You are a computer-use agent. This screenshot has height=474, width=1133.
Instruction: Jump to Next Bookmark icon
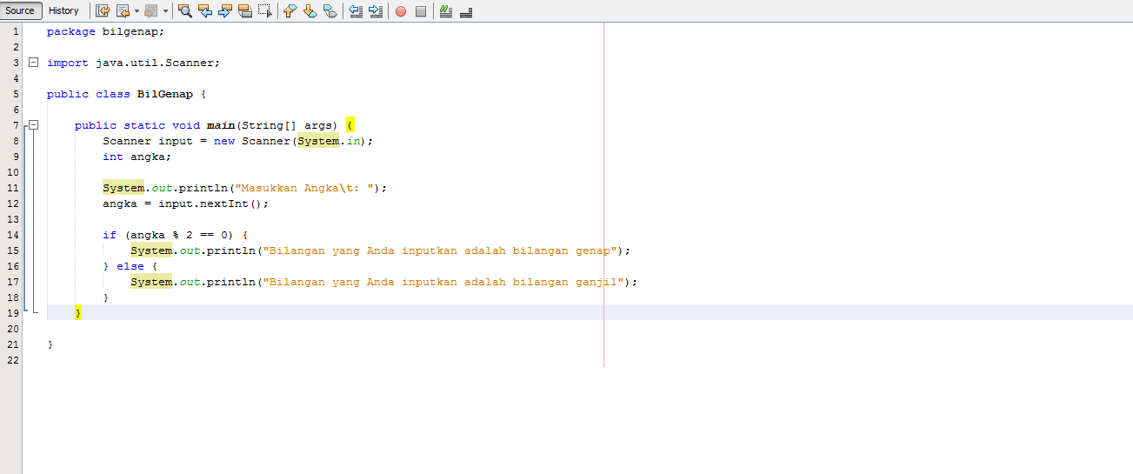point(310,11)
